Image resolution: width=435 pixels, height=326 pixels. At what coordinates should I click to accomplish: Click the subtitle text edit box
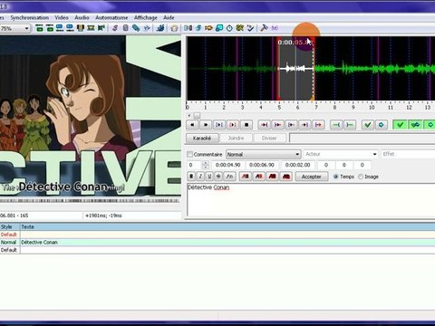click(x=311, y=199)
